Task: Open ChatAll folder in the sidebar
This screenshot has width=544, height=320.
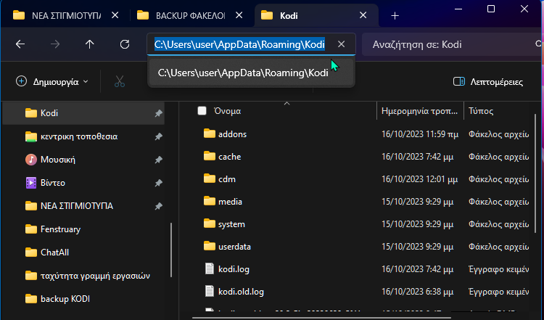Action: (x=83, y=253)
